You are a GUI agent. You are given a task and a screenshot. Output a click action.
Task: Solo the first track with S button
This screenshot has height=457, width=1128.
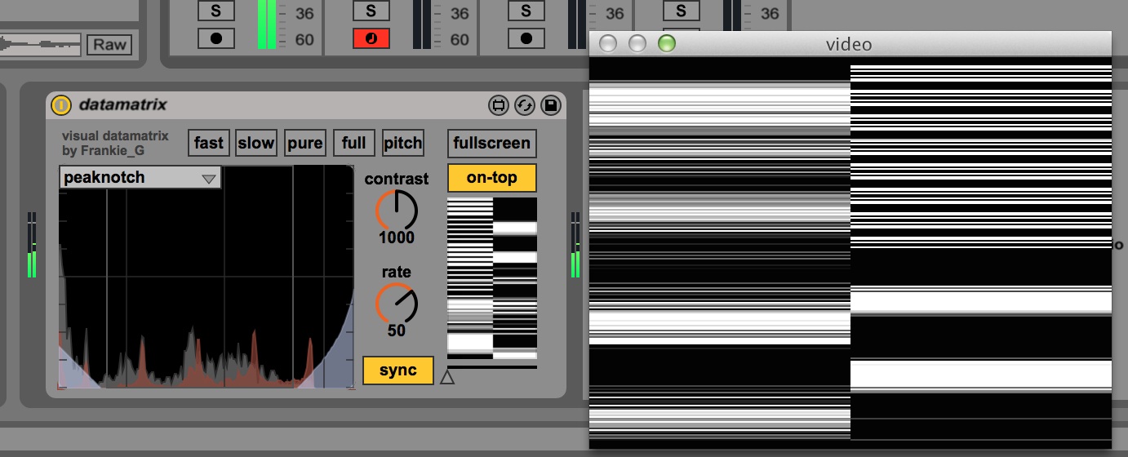tap(215, 11)
